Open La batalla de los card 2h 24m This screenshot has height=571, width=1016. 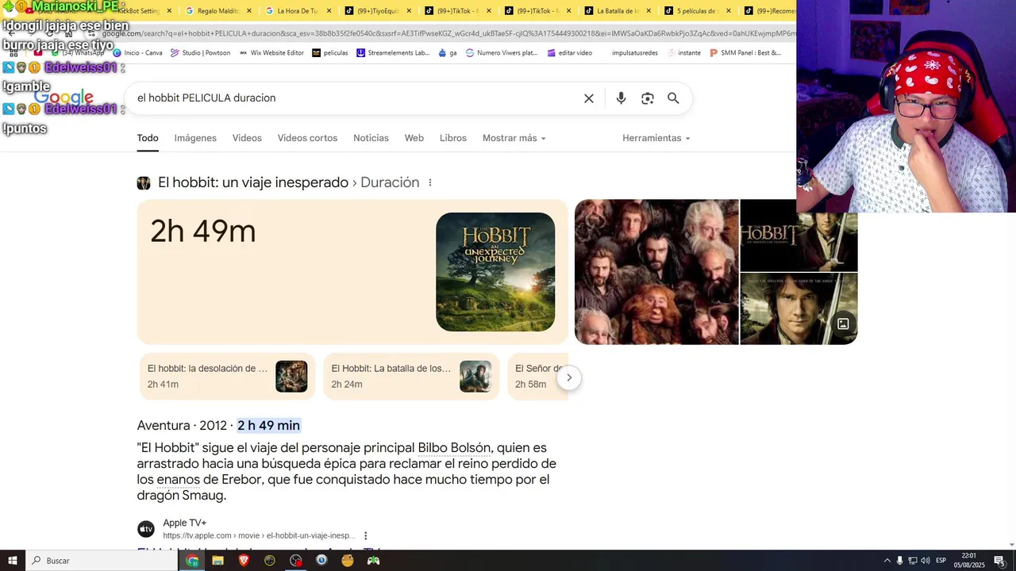(411, 377)
